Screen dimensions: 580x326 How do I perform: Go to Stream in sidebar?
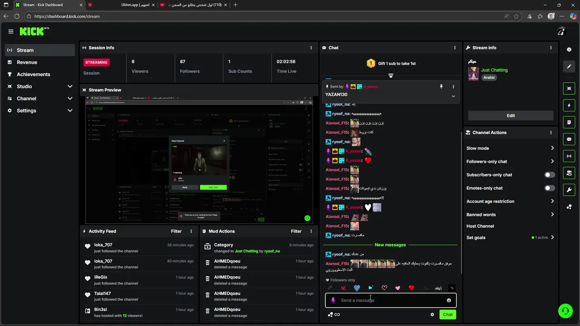coord(40,50)
